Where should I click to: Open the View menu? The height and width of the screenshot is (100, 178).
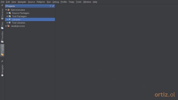click(x=14, y=2)
